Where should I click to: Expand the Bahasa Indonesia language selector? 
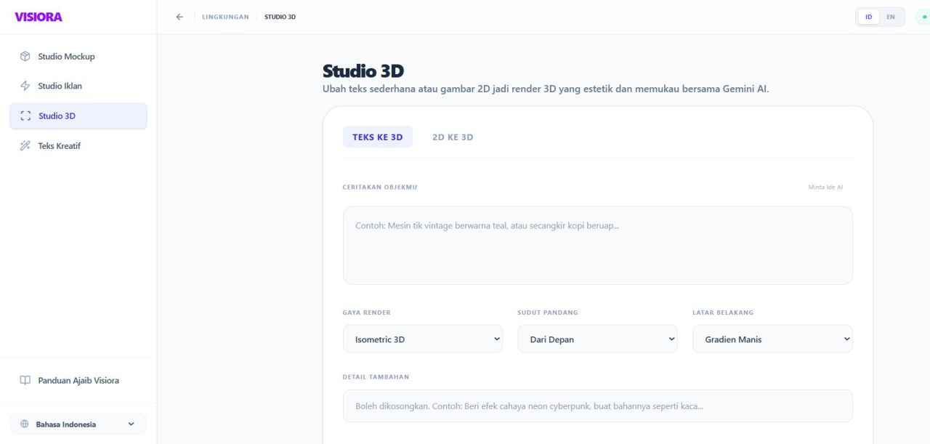coord(78,424)
